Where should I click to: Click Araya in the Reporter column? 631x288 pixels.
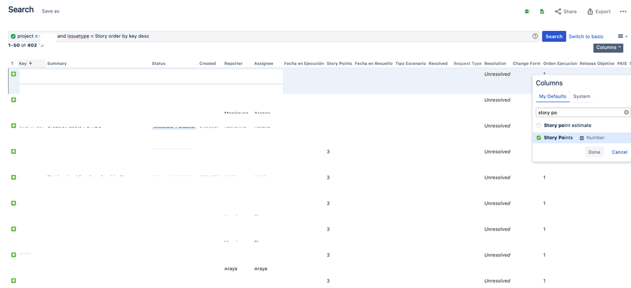(x=231, y=268)
